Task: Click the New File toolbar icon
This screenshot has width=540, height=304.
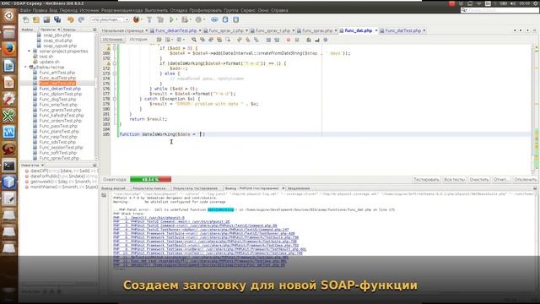Action: tap(26, 19)
